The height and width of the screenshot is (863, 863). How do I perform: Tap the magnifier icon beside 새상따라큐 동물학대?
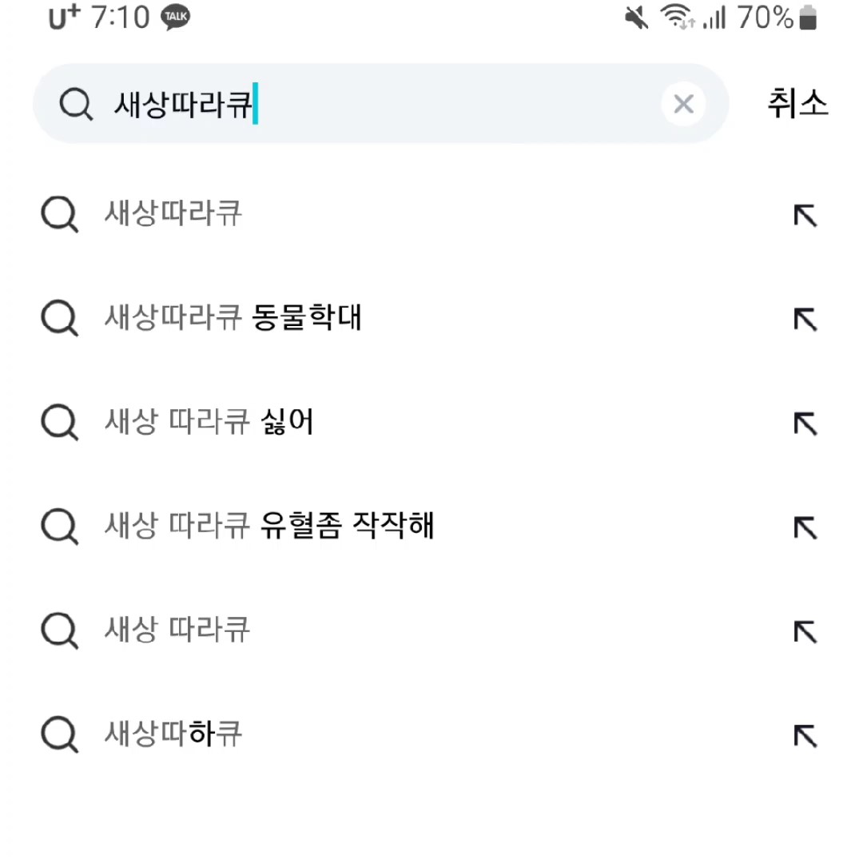click(x=58, y=318)
